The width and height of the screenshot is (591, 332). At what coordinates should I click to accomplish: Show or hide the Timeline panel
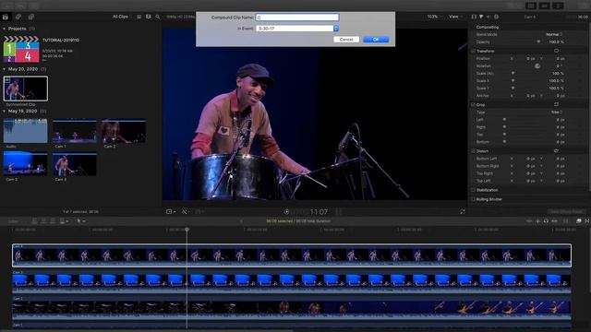point(544,6)
